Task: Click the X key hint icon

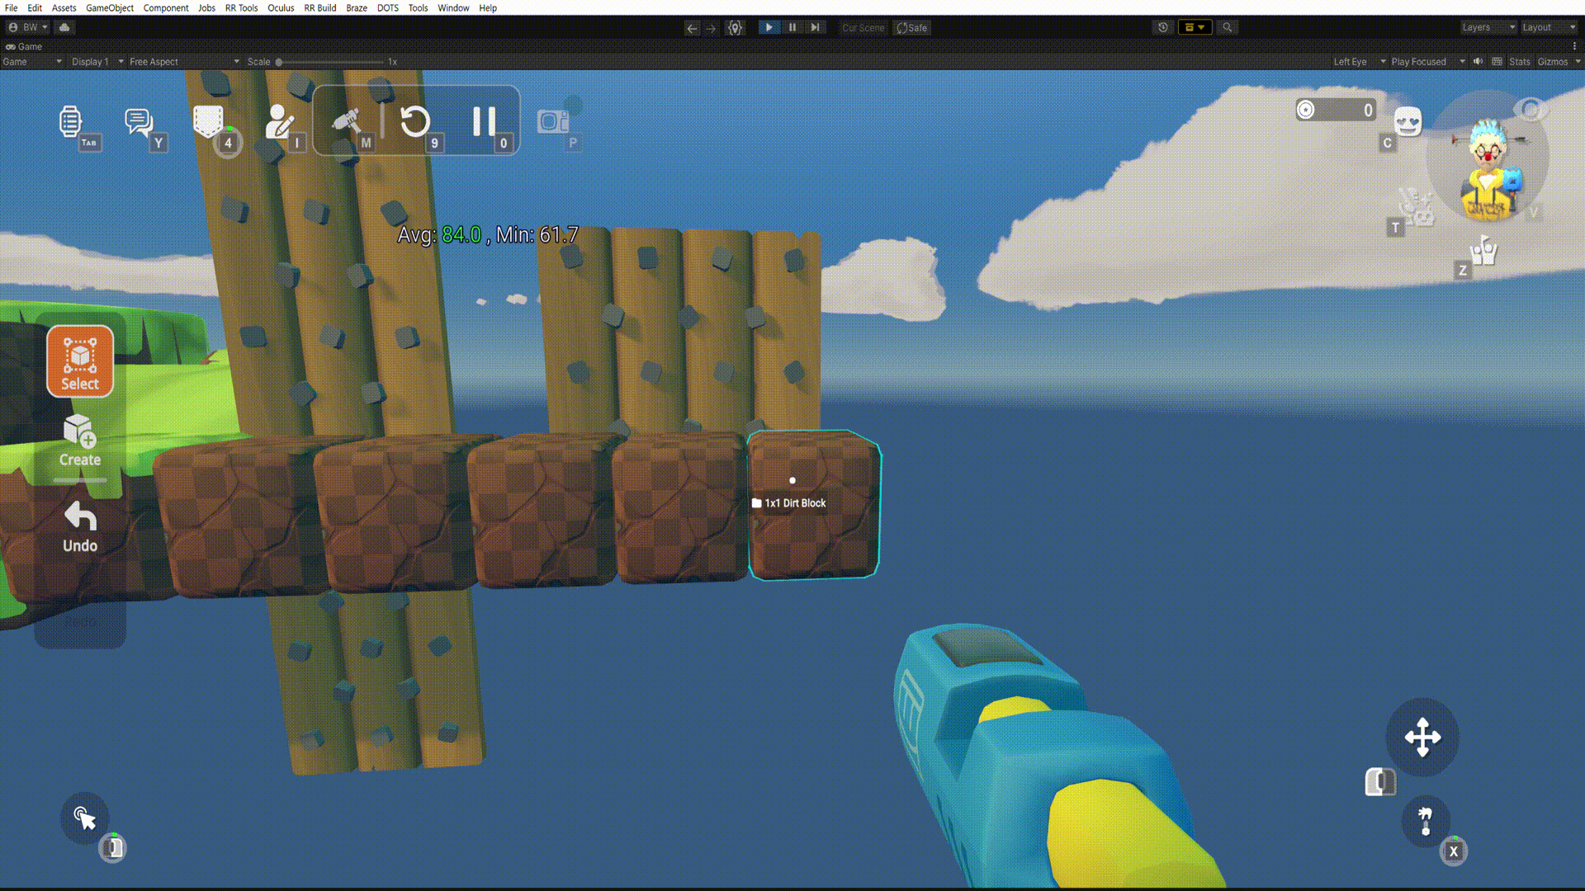Action: (1454, 851)
